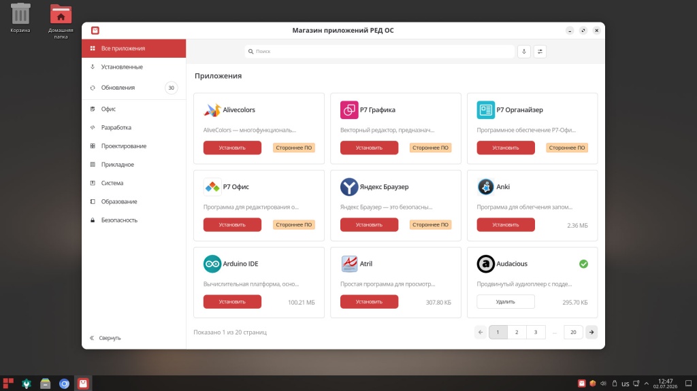Viewport: 697px width, 391px height.
Task: Click the us keyboard layout indicator
Action: pos(625,384)
